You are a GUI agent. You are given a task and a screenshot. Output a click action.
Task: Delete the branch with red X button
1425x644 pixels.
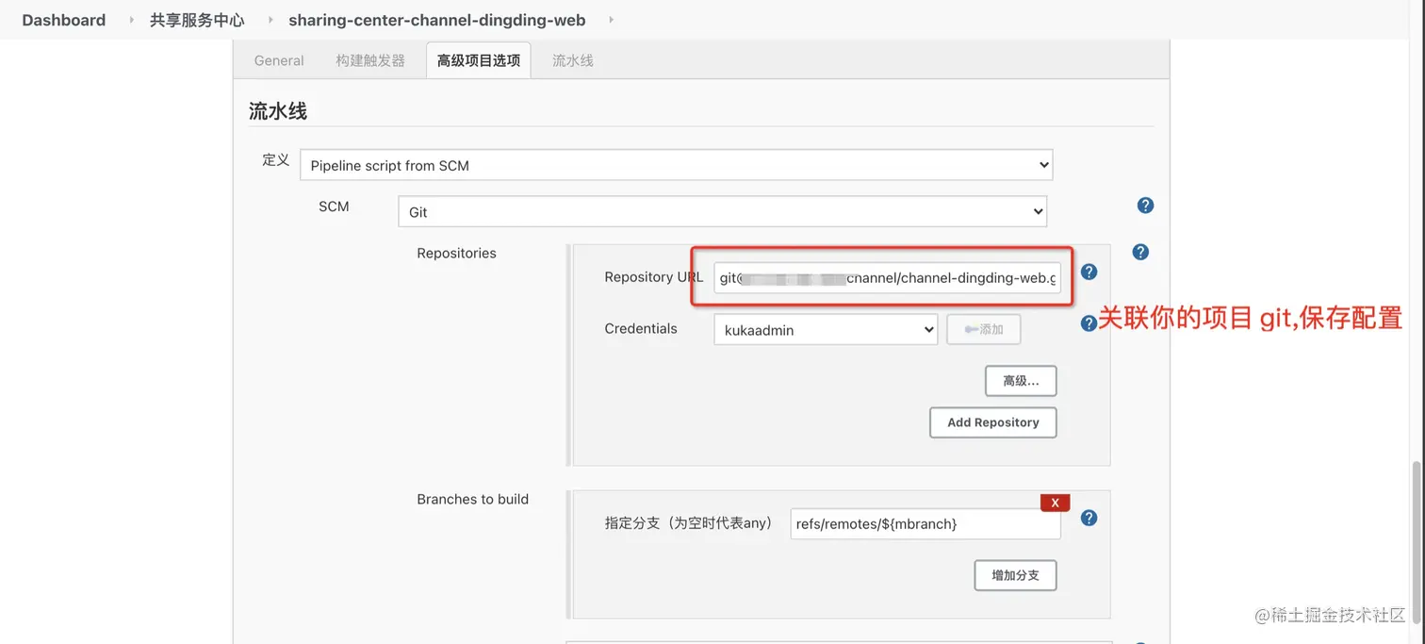tap(1055, 503)
